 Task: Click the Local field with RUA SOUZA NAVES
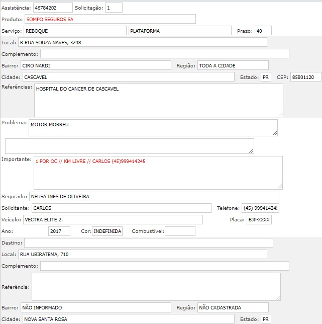(143, 42)
